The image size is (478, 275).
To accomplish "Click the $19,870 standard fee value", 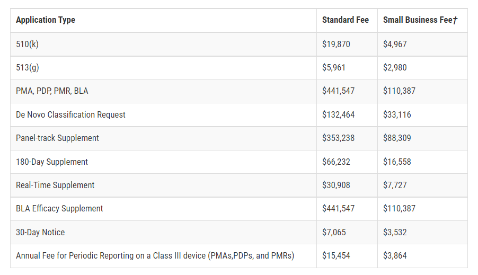I will [336, 44].
